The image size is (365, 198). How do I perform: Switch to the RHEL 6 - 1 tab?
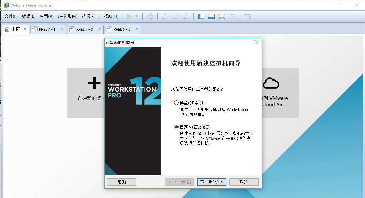[123, 29]
